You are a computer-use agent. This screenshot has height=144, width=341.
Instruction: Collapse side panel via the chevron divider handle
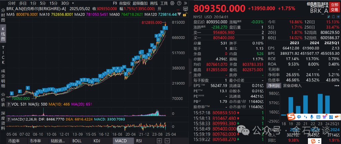(x=191, y=72)
